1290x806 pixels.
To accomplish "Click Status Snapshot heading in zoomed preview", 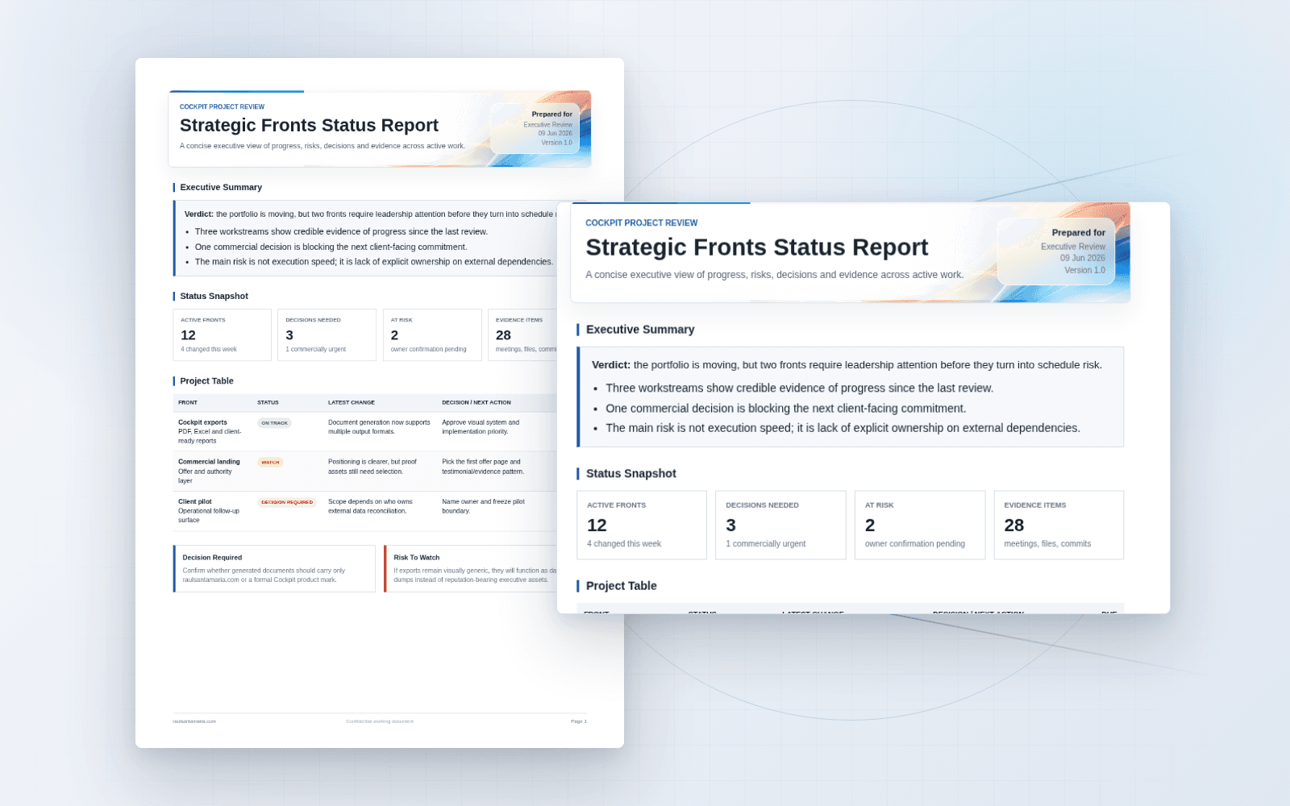I will (x=630, y=473).
